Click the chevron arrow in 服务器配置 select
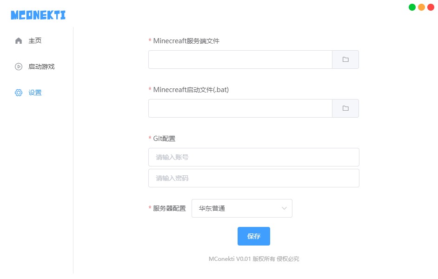The image size is (438, 279). 284,208
